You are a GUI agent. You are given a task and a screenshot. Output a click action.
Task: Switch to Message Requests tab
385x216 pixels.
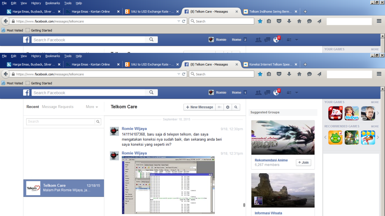click(x=57, y=107)
